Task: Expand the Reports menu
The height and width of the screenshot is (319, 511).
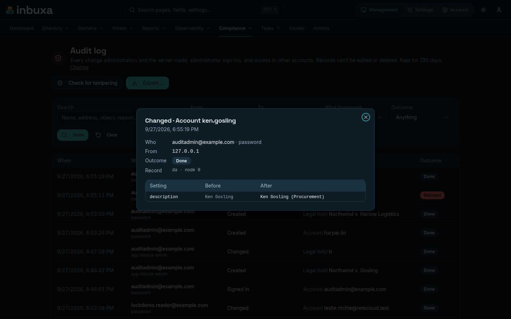Action: point(154,28)
